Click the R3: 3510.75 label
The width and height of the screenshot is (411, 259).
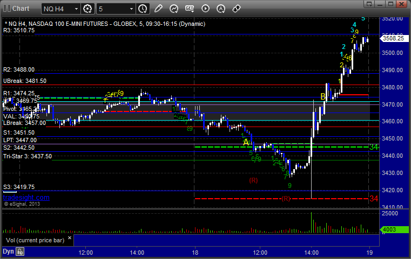tap(19, 30)
